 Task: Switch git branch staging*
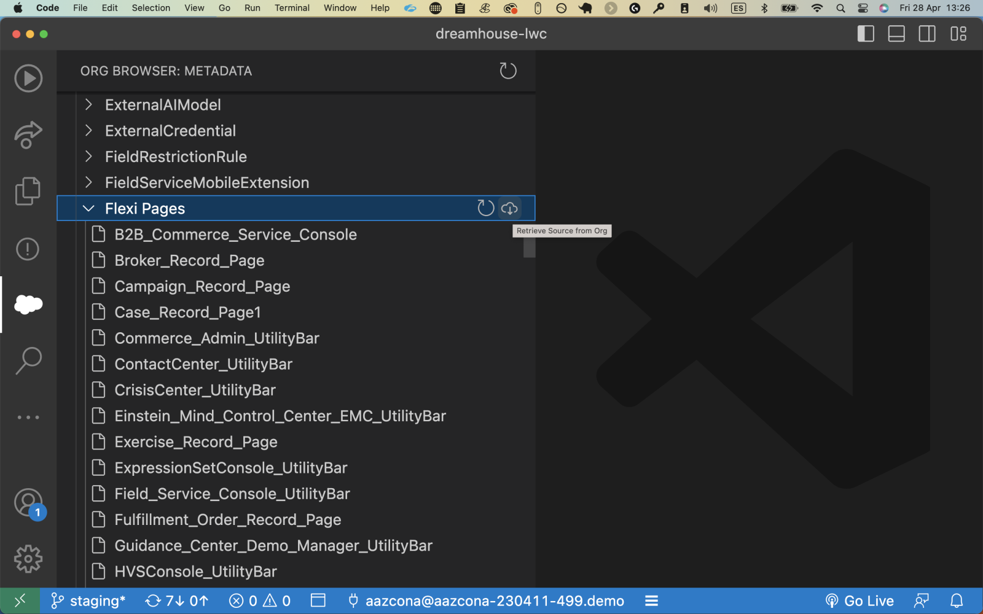tap(88, 600)
